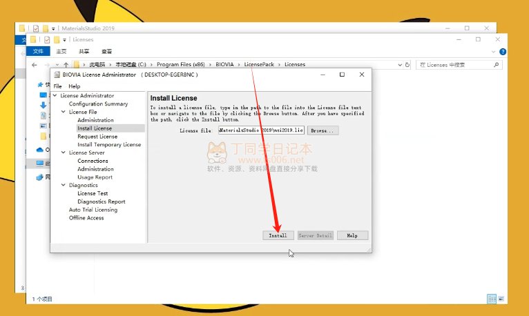The height and width of the screenshot is (316, 529).
Task: Select Connections under License Server
Action: pyautogui.click(x=93, y=161)
